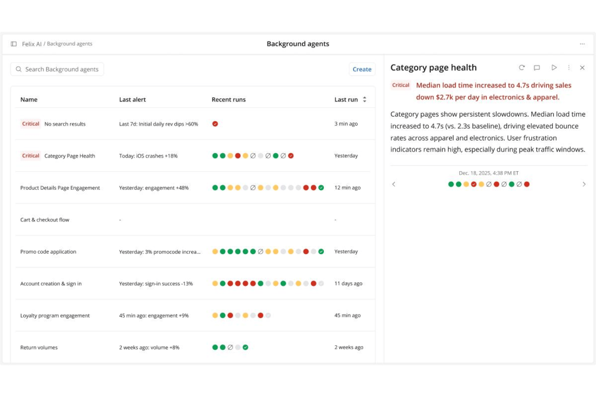This screenshot has height=397, width=596.
Task: Click the No search results red run dot
Action: (215, 124)
